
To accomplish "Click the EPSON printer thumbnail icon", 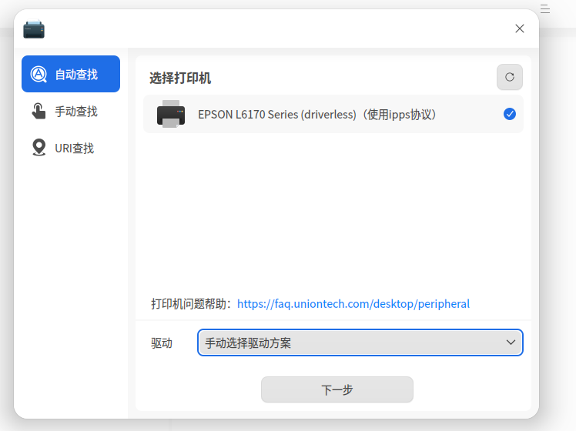I will 171,114.
